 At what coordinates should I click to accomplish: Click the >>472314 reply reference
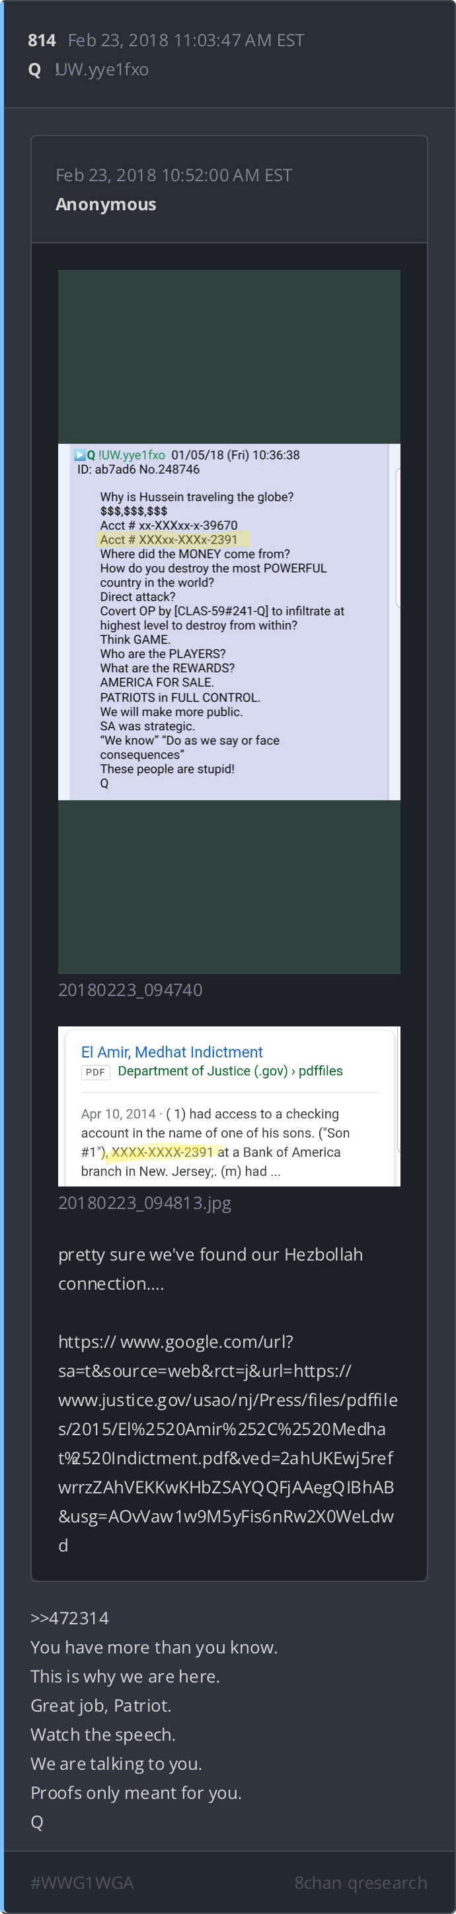pos(69,1618)
